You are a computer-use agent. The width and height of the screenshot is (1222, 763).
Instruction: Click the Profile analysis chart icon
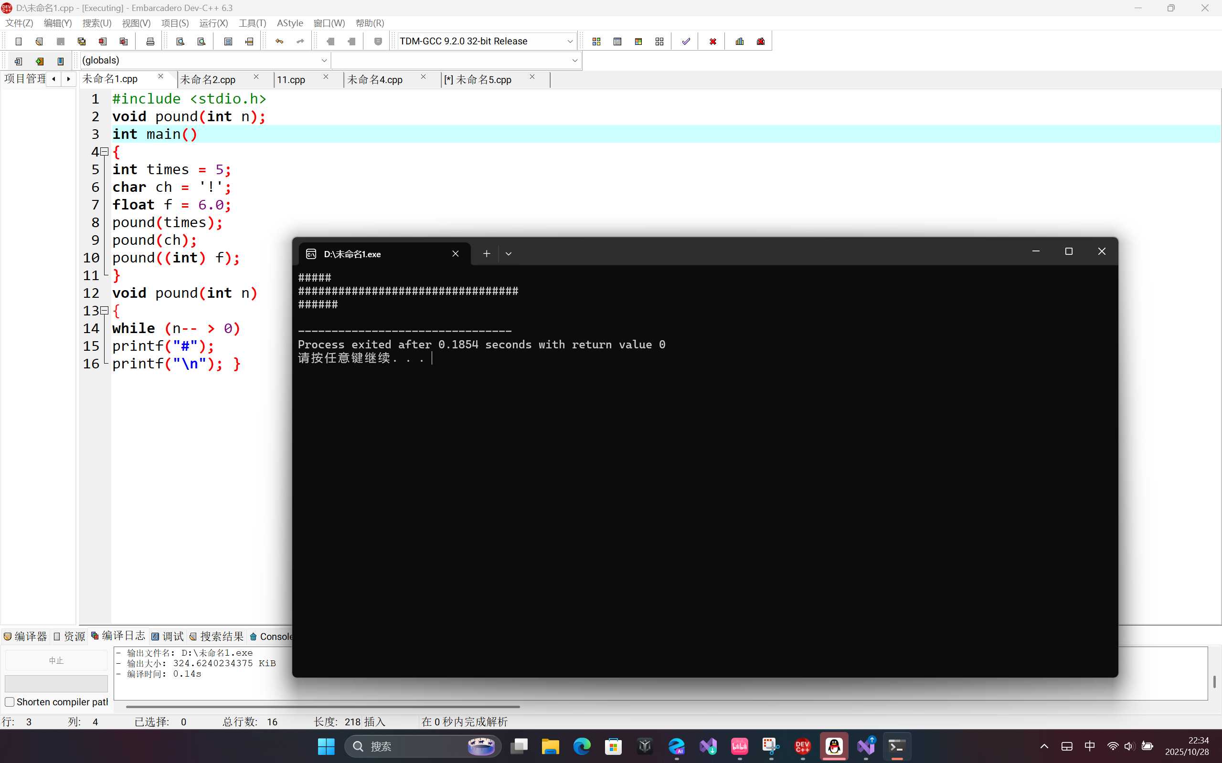coord(740,42)
